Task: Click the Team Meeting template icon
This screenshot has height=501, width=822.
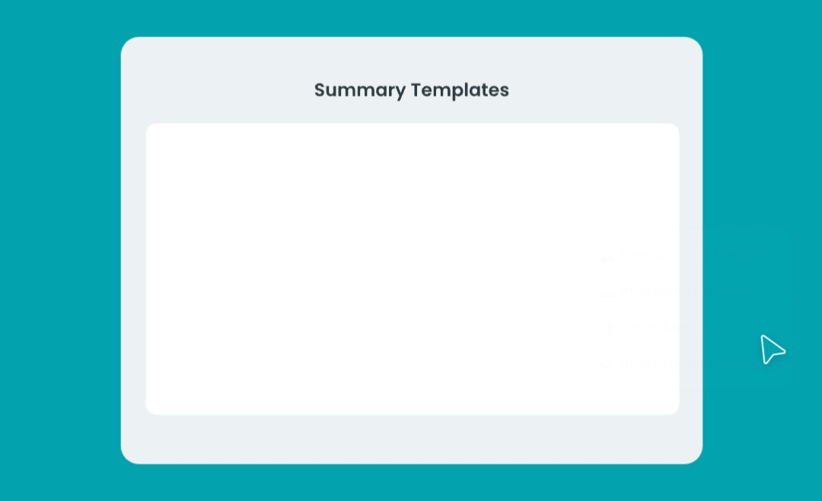Action: pos(607,328)
